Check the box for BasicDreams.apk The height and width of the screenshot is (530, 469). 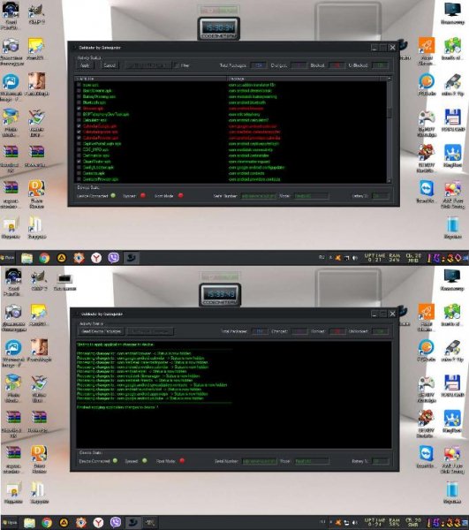(79, 91)
